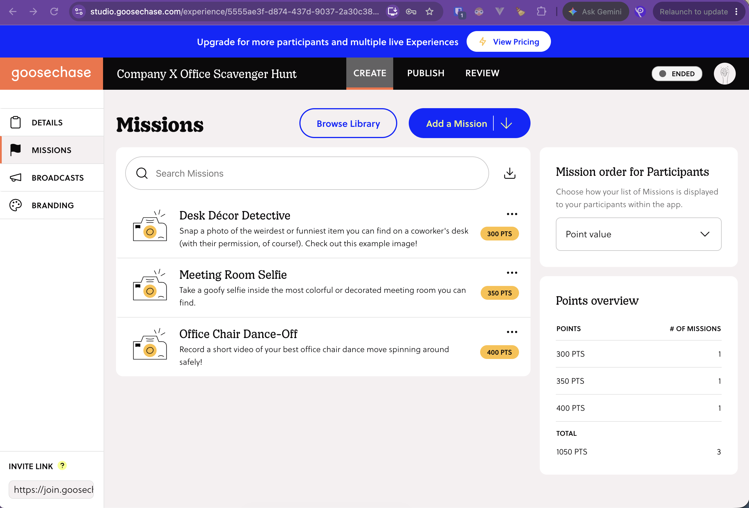Open the Office Chair Dance-Off options menu
This screenshot has width=749, height=508.
tap(512, 332)
